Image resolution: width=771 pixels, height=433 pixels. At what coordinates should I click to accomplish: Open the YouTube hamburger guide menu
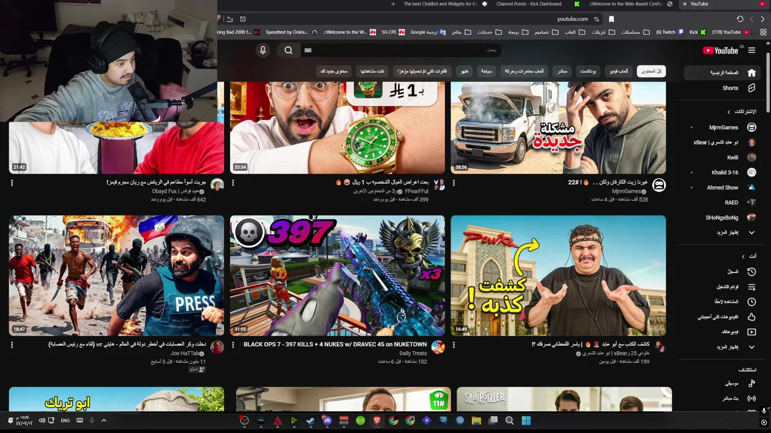tap(751, 51)
